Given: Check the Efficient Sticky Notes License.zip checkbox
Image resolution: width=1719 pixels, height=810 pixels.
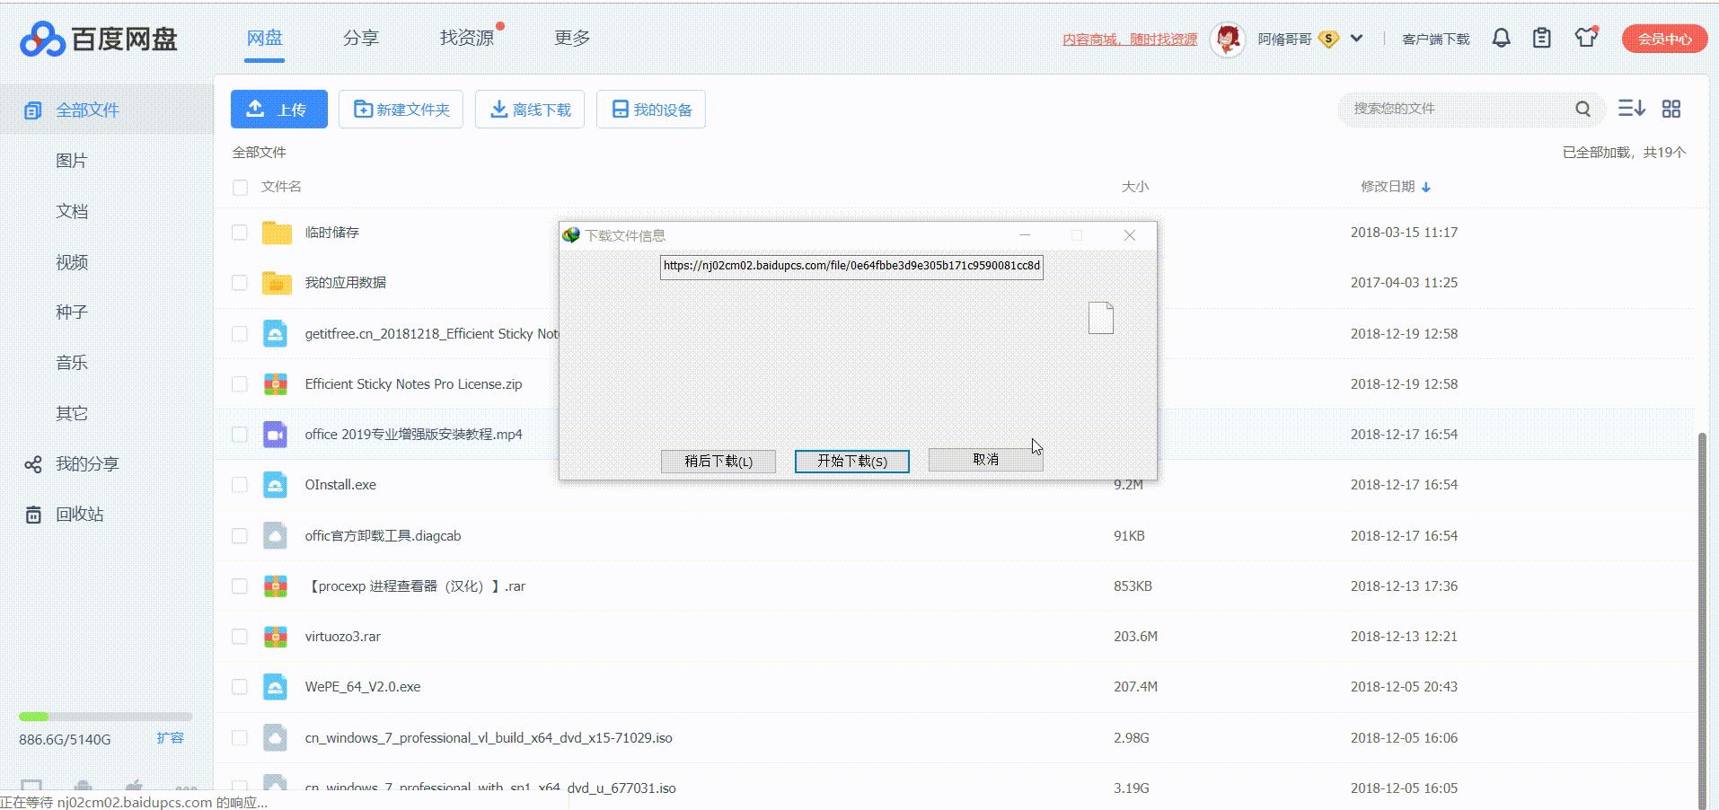Looking at the screenshot, I should pos(240,384).
